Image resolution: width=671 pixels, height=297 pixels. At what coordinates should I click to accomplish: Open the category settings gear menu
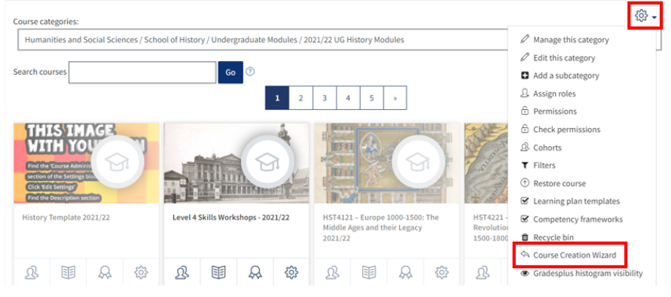pyautogui.click(x=645, y=17)
